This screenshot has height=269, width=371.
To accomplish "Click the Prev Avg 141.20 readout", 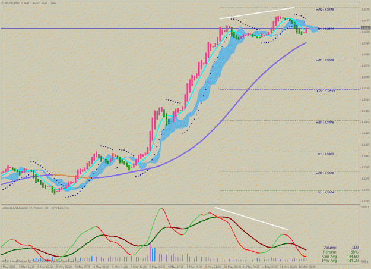I will pos(341,261).
